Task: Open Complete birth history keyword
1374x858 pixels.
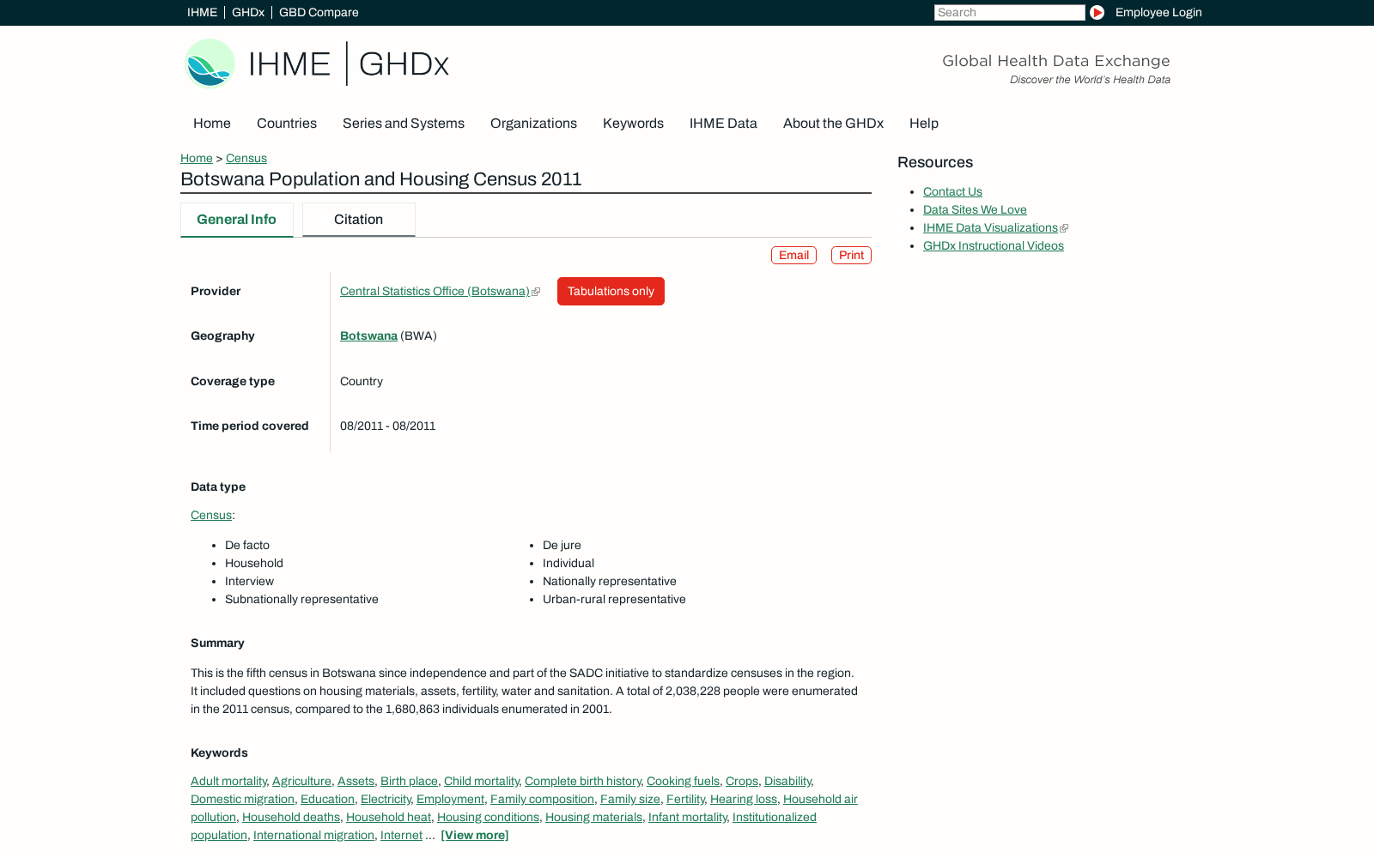Action: 583,782
